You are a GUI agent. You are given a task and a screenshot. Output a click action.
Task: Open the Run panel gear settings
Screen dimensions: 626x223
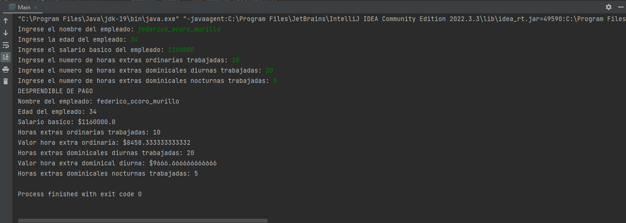[609, 7]
